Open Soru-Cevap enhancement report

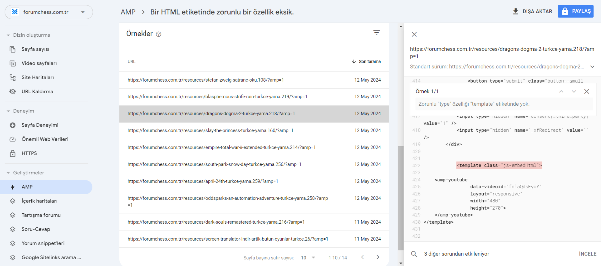click(46, 229)
